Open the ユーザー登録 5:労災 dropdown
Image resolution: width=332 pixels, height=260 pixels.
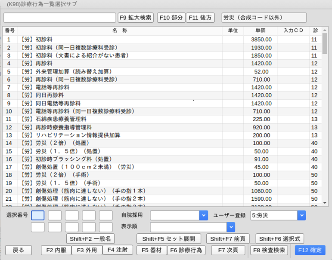coord(301,215)
